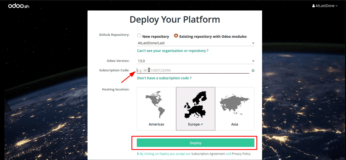Open the Odoo.sh logo home link

19,6
